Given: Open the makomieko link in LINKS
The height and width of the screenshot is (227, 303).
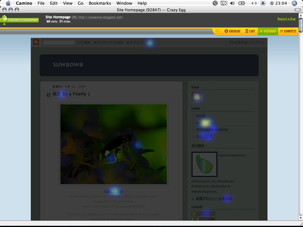Looking at the screenshot, I should coord(204,122).
